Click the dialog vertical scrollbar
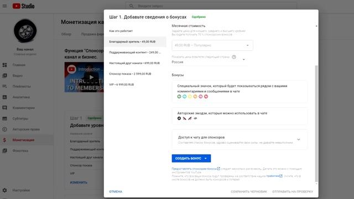Image resolution: width=354 pixels, height=199 pixels. coord(316,124)
